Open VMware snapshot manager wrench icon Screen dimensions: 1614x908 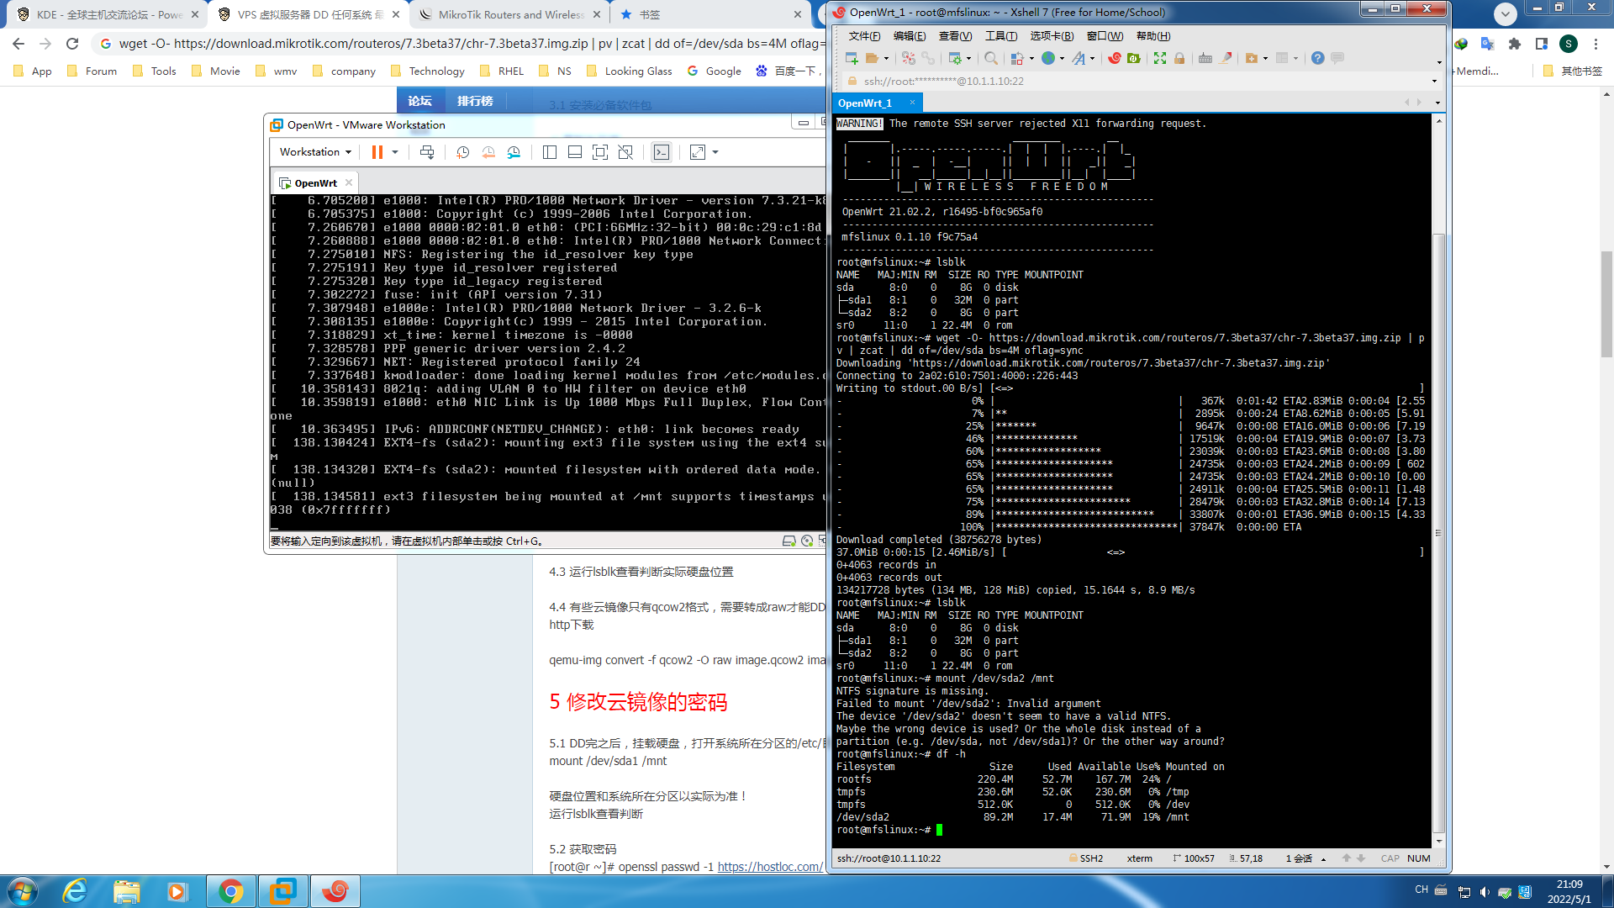click(514, 152)
